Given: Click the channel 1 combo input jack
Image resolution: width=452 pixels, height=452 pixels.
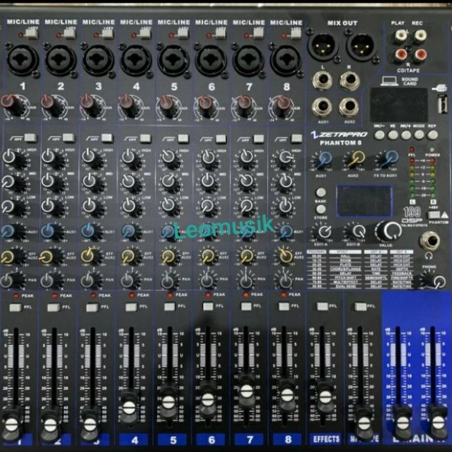Looking at the screenshot, I should 22,60.
